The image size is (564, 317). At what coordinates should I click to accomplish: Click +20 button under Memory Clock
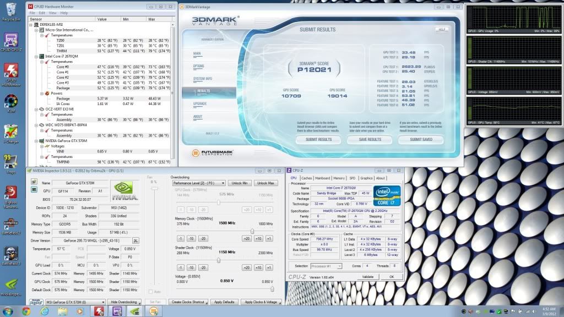[x=246, y=239]
